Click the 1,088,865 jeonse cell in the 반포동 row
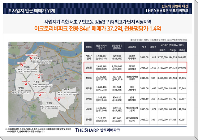 click(117, 68)
